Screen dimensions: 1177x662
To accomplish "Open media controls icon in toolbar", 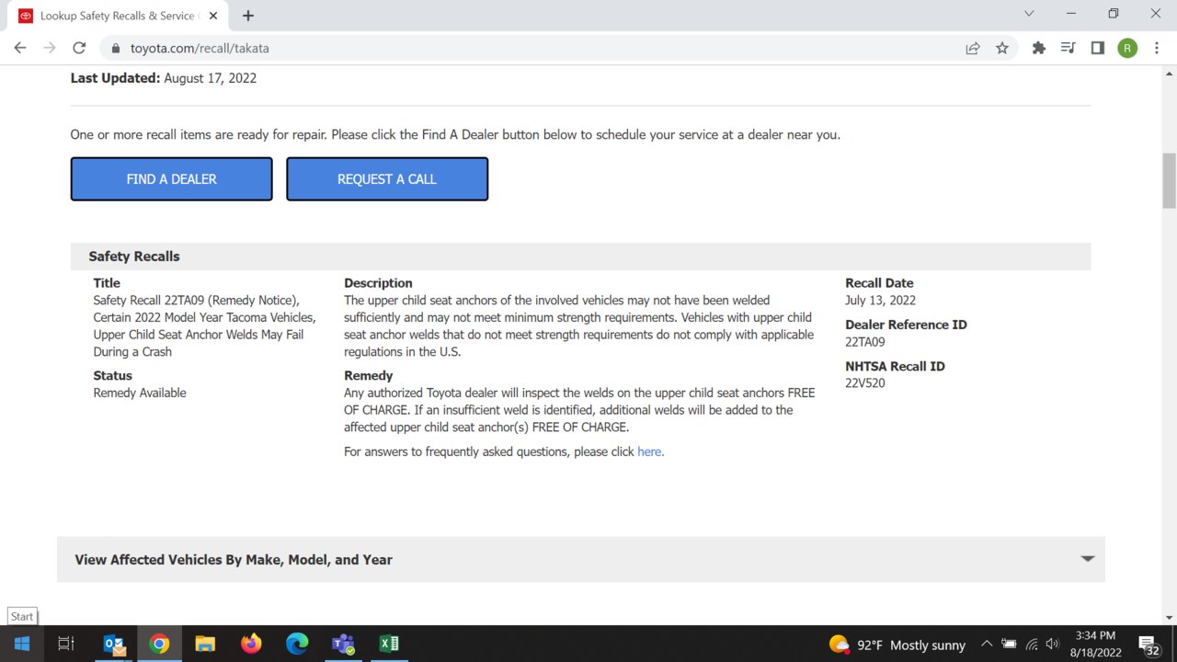I will coord(1068,48).
